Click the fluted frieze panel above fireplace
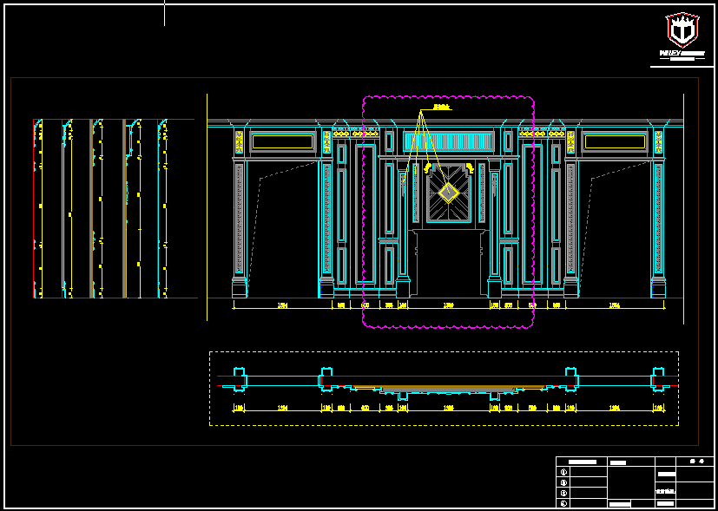The width and height of the screenshot is (718, 511). [x=448, y=141]
